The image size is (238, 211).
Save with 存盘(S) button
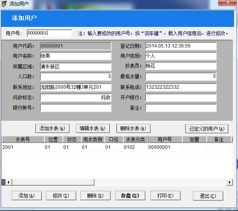click(130, 196)
